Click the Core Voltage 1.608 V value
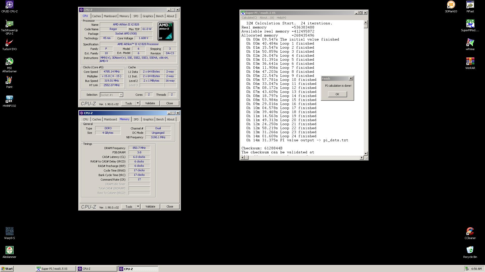Screen dimensions: 485x272 tap(143, 38)
